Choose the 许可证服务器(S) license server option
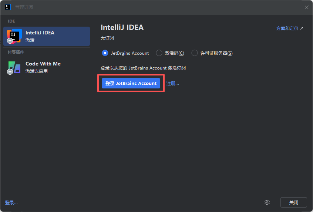 pos(212,53)
